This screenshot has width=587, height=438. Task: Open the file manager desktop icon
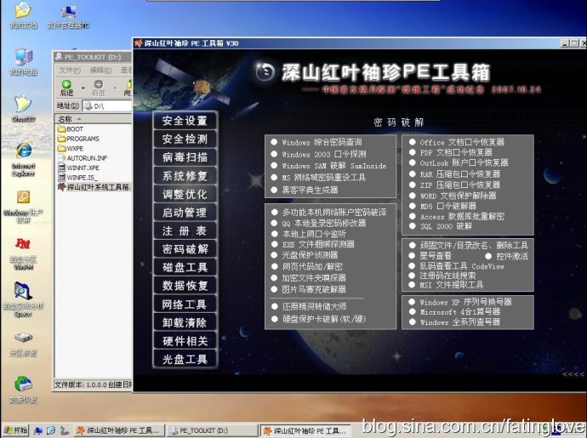coord(68,15)
